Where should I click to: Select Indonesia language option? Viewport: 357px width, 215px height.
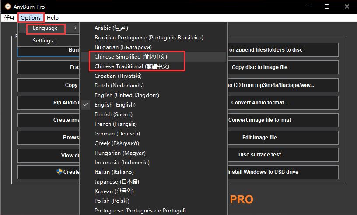point(153,163)
